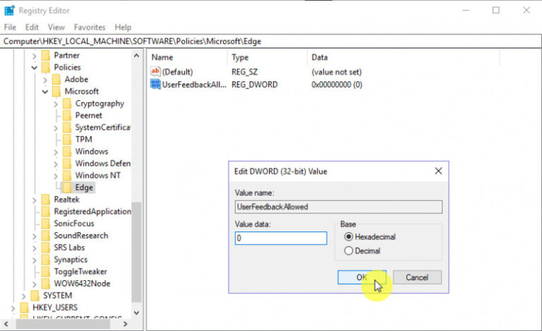Open the Favorites menu

click(x=89, y=27)
